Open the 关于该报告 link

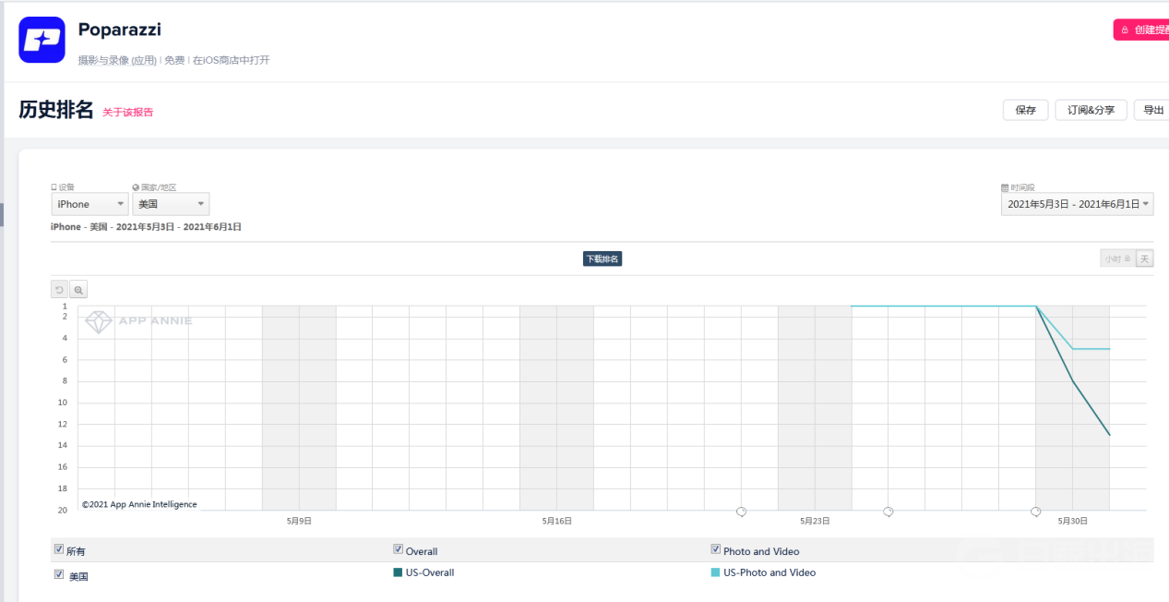tap(128, 113)
